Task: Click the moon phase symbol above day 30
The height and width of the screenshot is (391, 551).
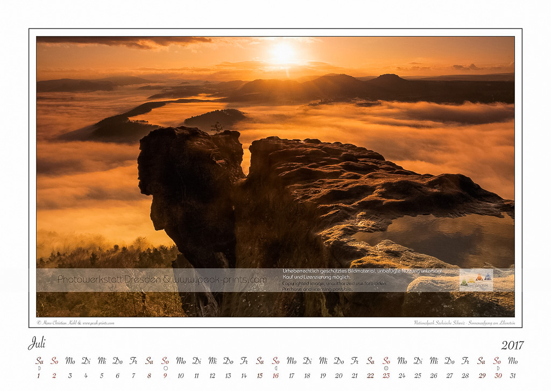Action: pyautogui.click(x=498, y=368)
